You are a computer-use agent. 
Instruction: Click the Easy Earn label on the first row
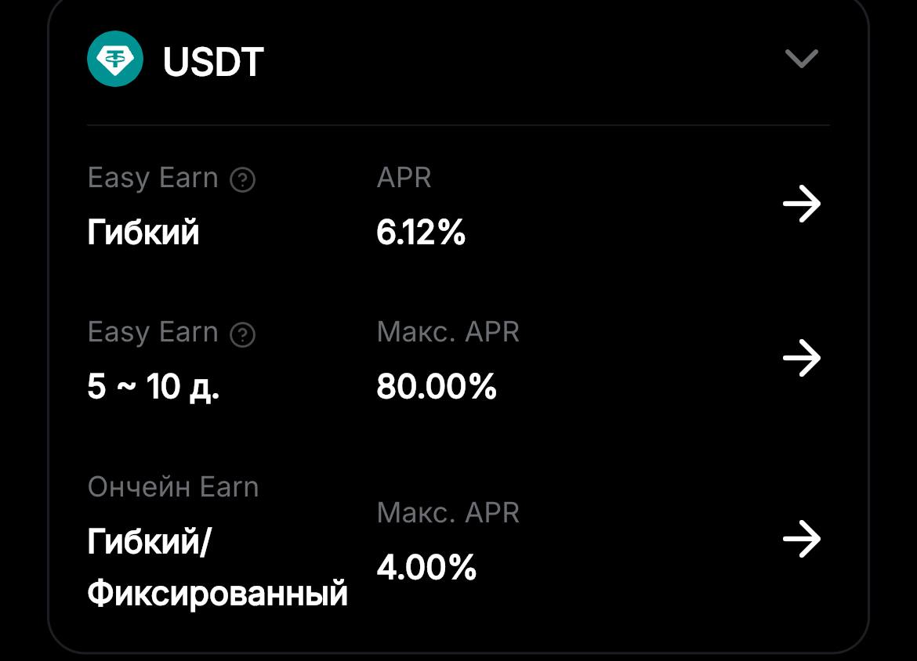154,179
